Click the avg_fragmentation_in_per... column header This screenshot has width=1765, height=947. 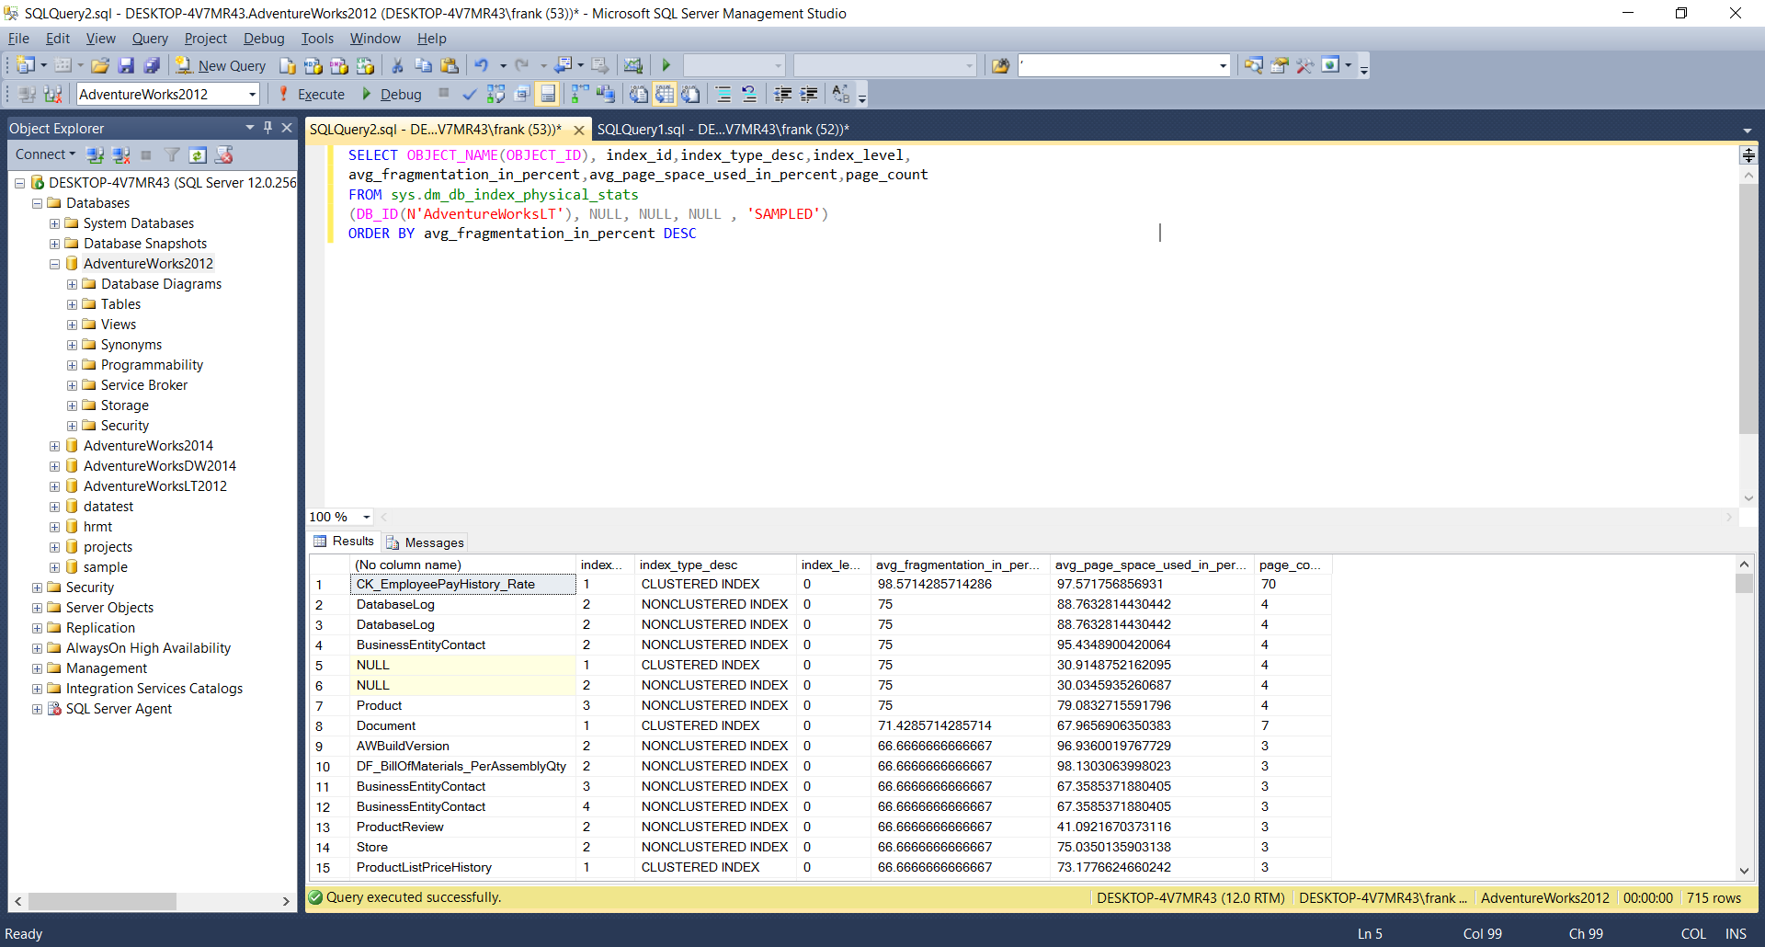click(960, 565)
